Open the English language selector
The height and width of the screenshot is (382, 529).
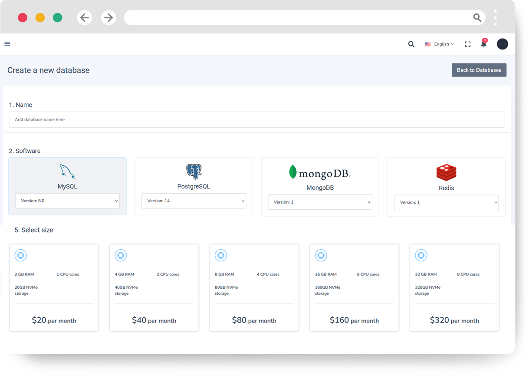coord(439,44)
